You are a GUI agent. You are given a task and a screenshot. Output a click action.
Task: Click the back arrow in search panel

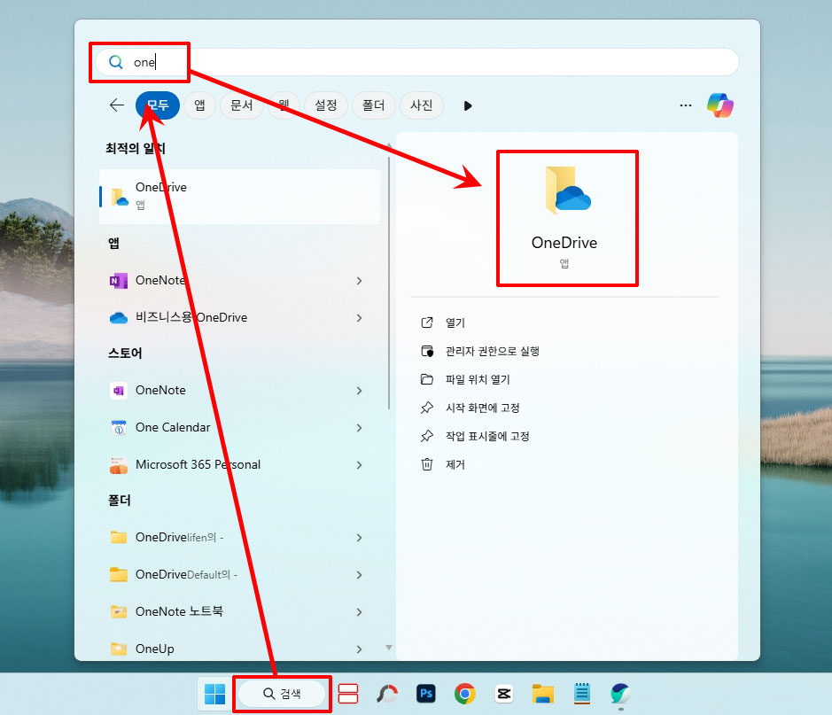[116, 105]
